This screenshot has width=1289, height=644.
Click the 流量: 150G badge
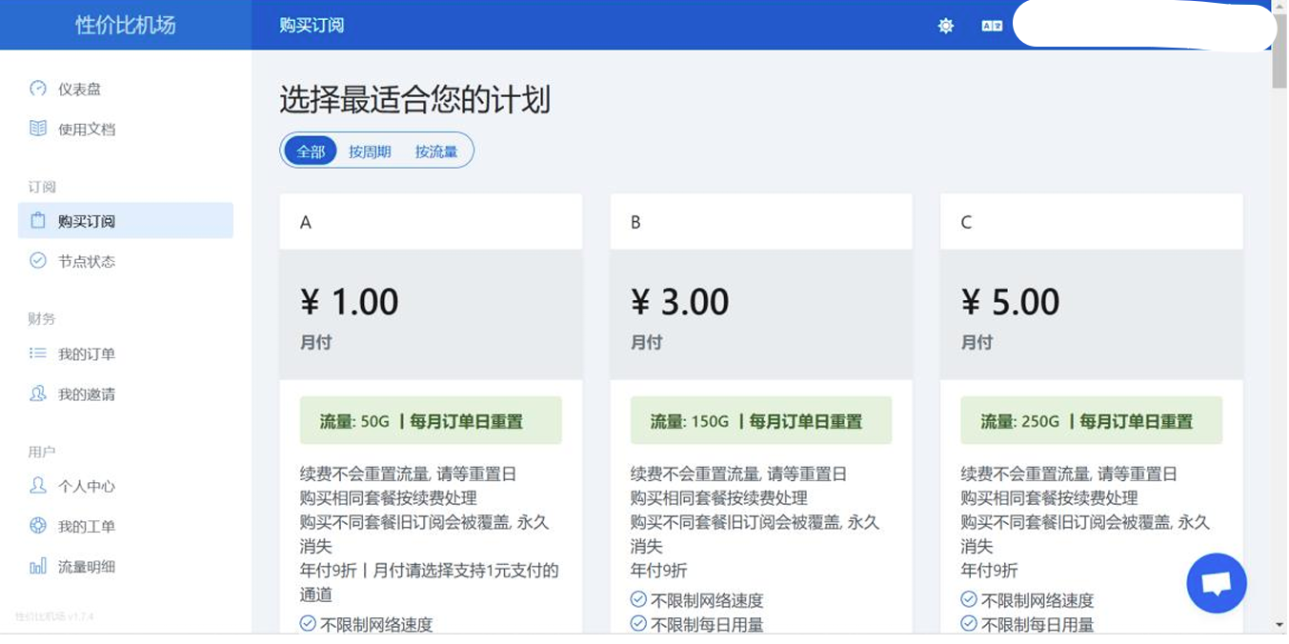point(761,421)
